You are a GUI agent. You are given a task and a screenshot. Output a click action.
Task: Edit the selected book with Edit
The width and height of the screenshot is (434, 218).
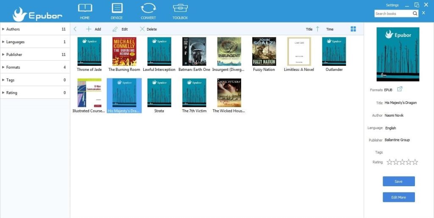pos(120,29)
